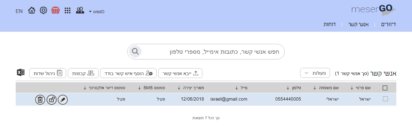This screenshot has width=412, height=127.
Task: Tick the select-all checkbox in table header
Action: click(x=385, y=88)
